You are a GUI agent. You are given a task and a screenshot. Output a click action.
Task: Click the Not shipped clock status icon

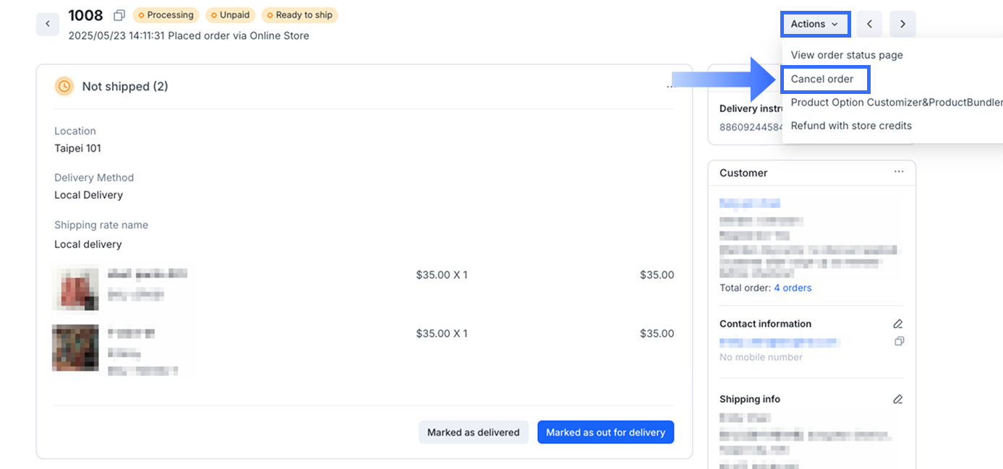coord(64,86)
